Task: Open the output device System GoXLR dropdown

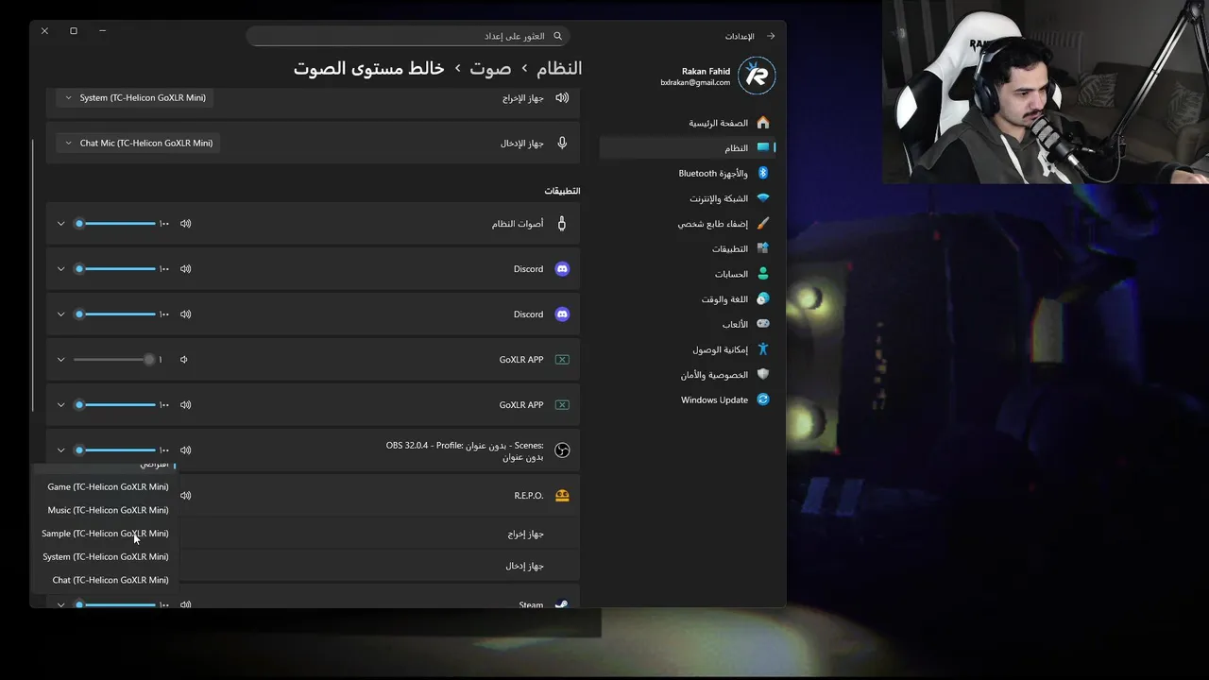Action: click(x=134, y=97)
